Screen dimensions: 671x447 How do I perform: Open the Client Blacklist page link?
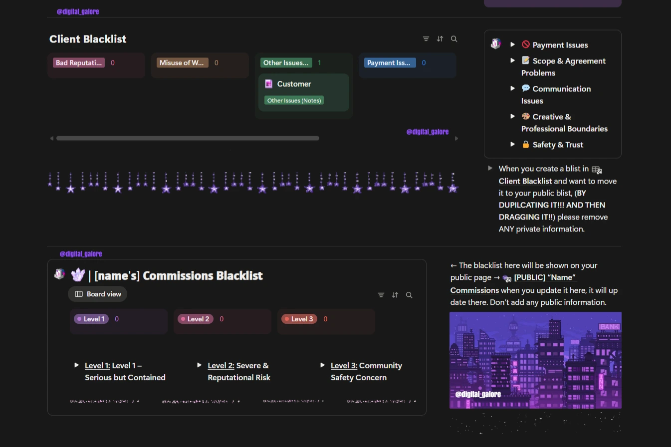pos(525,181)
